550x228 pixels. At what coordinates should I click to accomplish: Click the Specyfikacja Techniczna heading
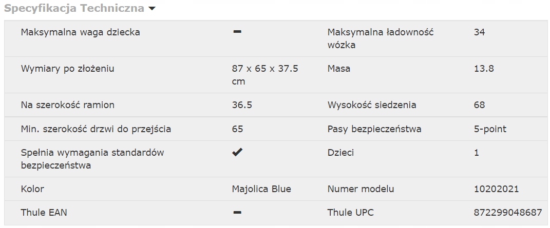tap(74, 9)
